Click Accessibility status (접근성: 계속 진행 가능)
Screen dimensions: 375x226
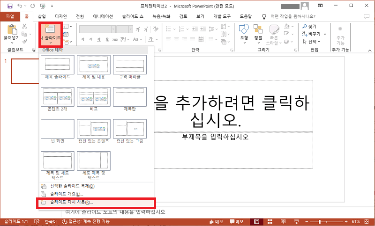(86, 221)
